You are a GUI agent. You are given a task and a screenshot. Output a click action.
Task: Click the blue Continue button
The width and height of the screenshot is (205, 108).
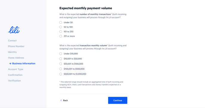point(118,100)
